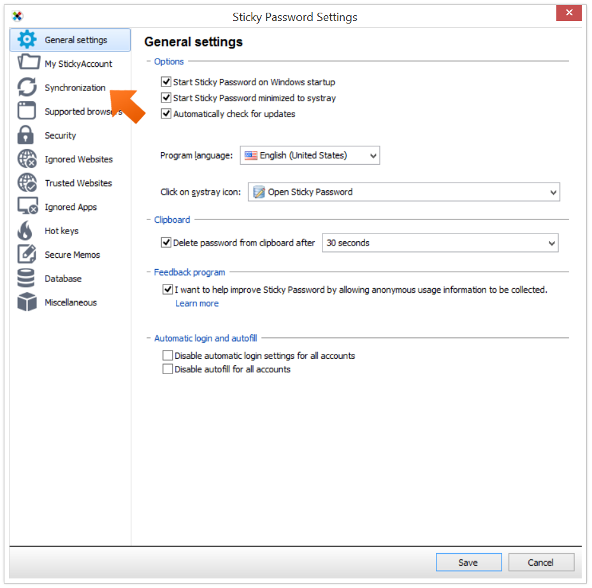The width and height of the screenshot is (592, 588).
Task: Enable Disable automatic login settings for all accounts
Action: coord(168,356)
